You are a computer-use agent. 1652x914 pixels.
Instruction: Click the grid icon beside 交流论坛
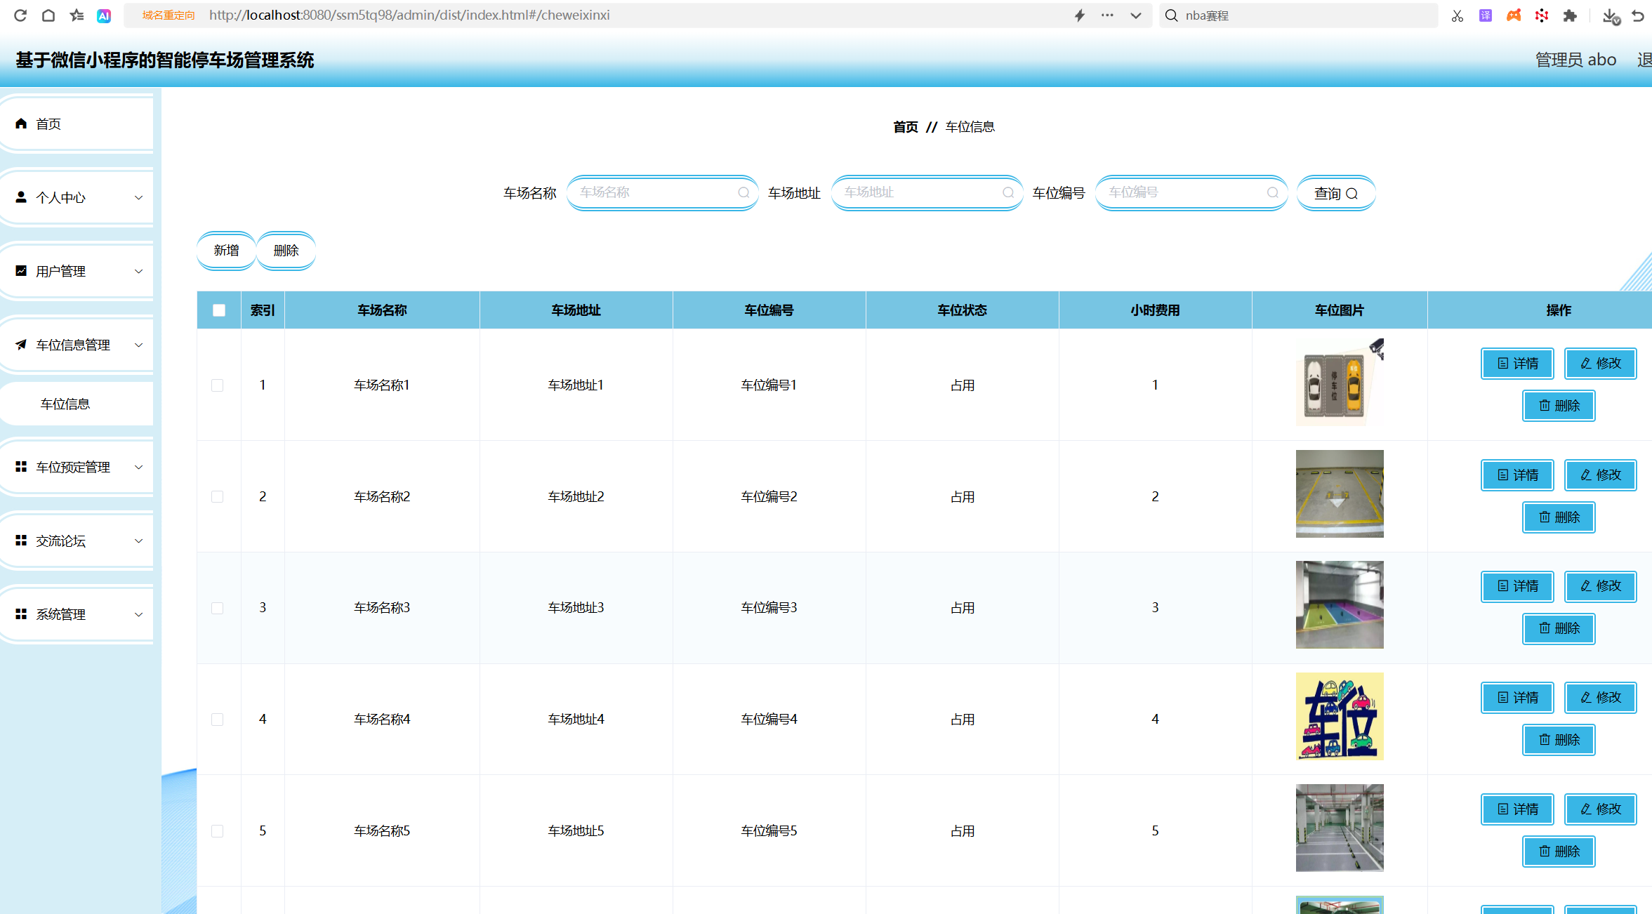click(21, 541)
